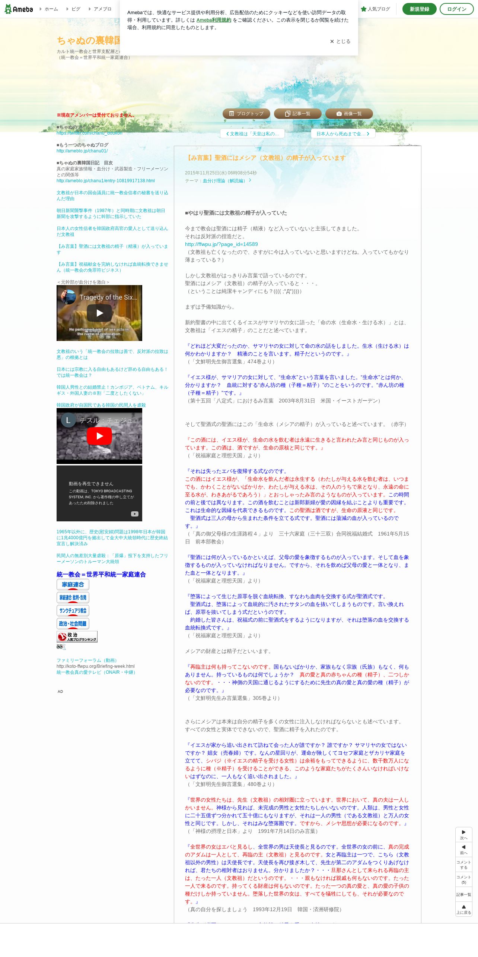Click channel avatar on Tragedy video
This screenshot has height=957, width=478.
(x=68, y=297)
